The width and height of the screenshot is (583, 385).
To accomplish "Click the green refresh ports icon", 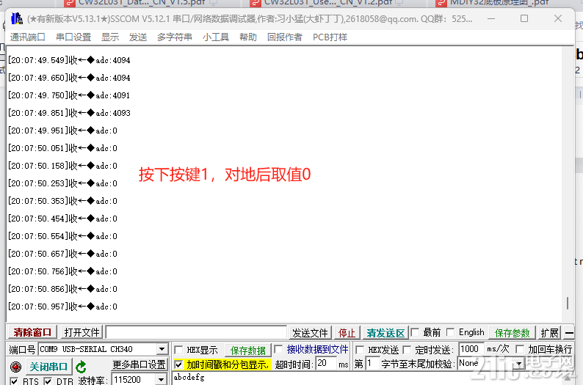I will tap(81, 367).
